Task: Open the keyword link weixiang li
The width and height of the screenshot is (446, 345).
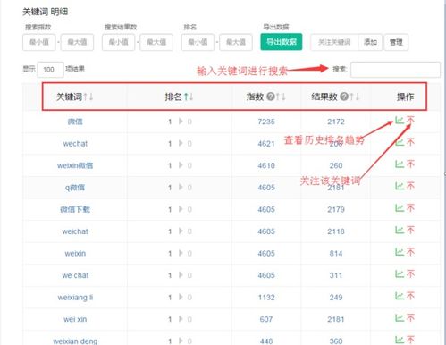Action: point(75,298)
